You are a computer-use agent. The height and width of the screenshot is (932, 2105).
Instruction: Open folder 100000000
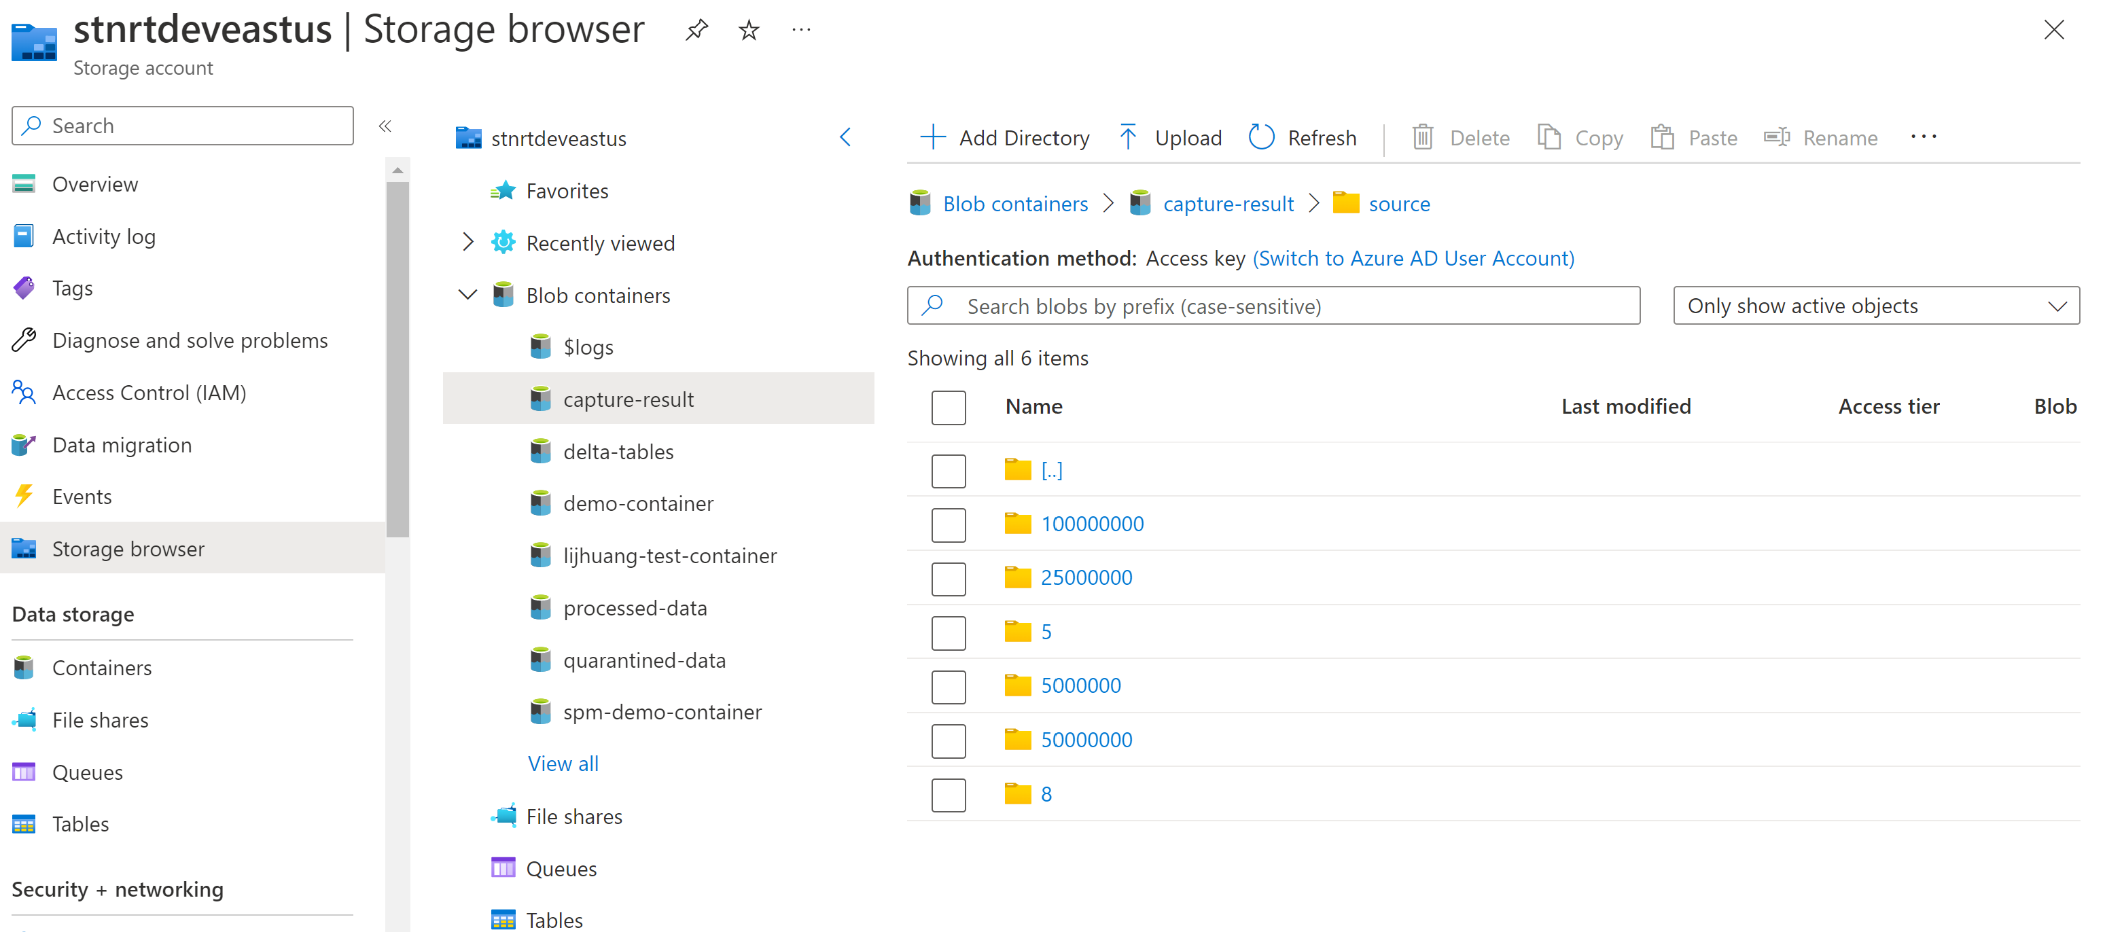pyautogui.click(x=1092, y=524)
